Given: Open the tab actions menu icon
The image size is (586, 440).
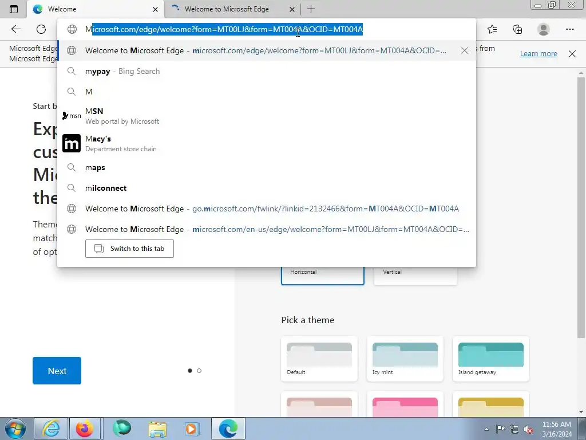Looking at the screenshot, I should [x=14, y=9].
